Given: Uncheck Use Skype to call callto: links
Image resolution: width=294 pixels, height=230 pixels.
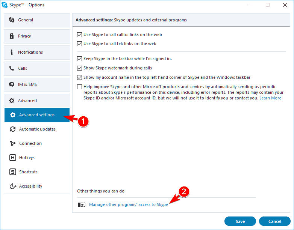Looking at the screenshot, I should [79, 35].
